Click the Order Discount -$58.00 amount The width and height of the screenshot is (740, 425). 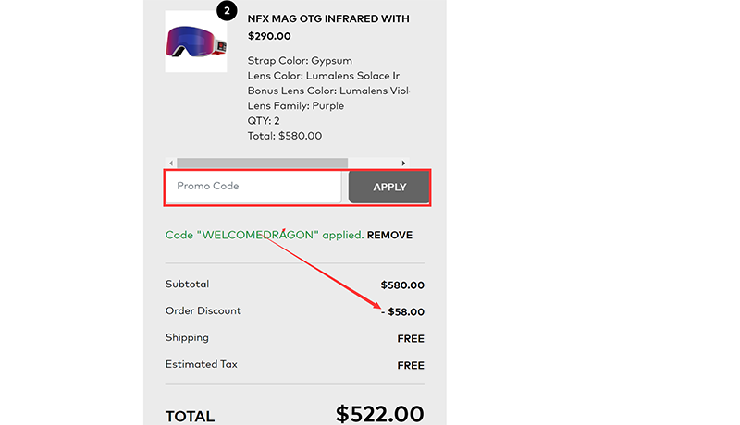402,312
